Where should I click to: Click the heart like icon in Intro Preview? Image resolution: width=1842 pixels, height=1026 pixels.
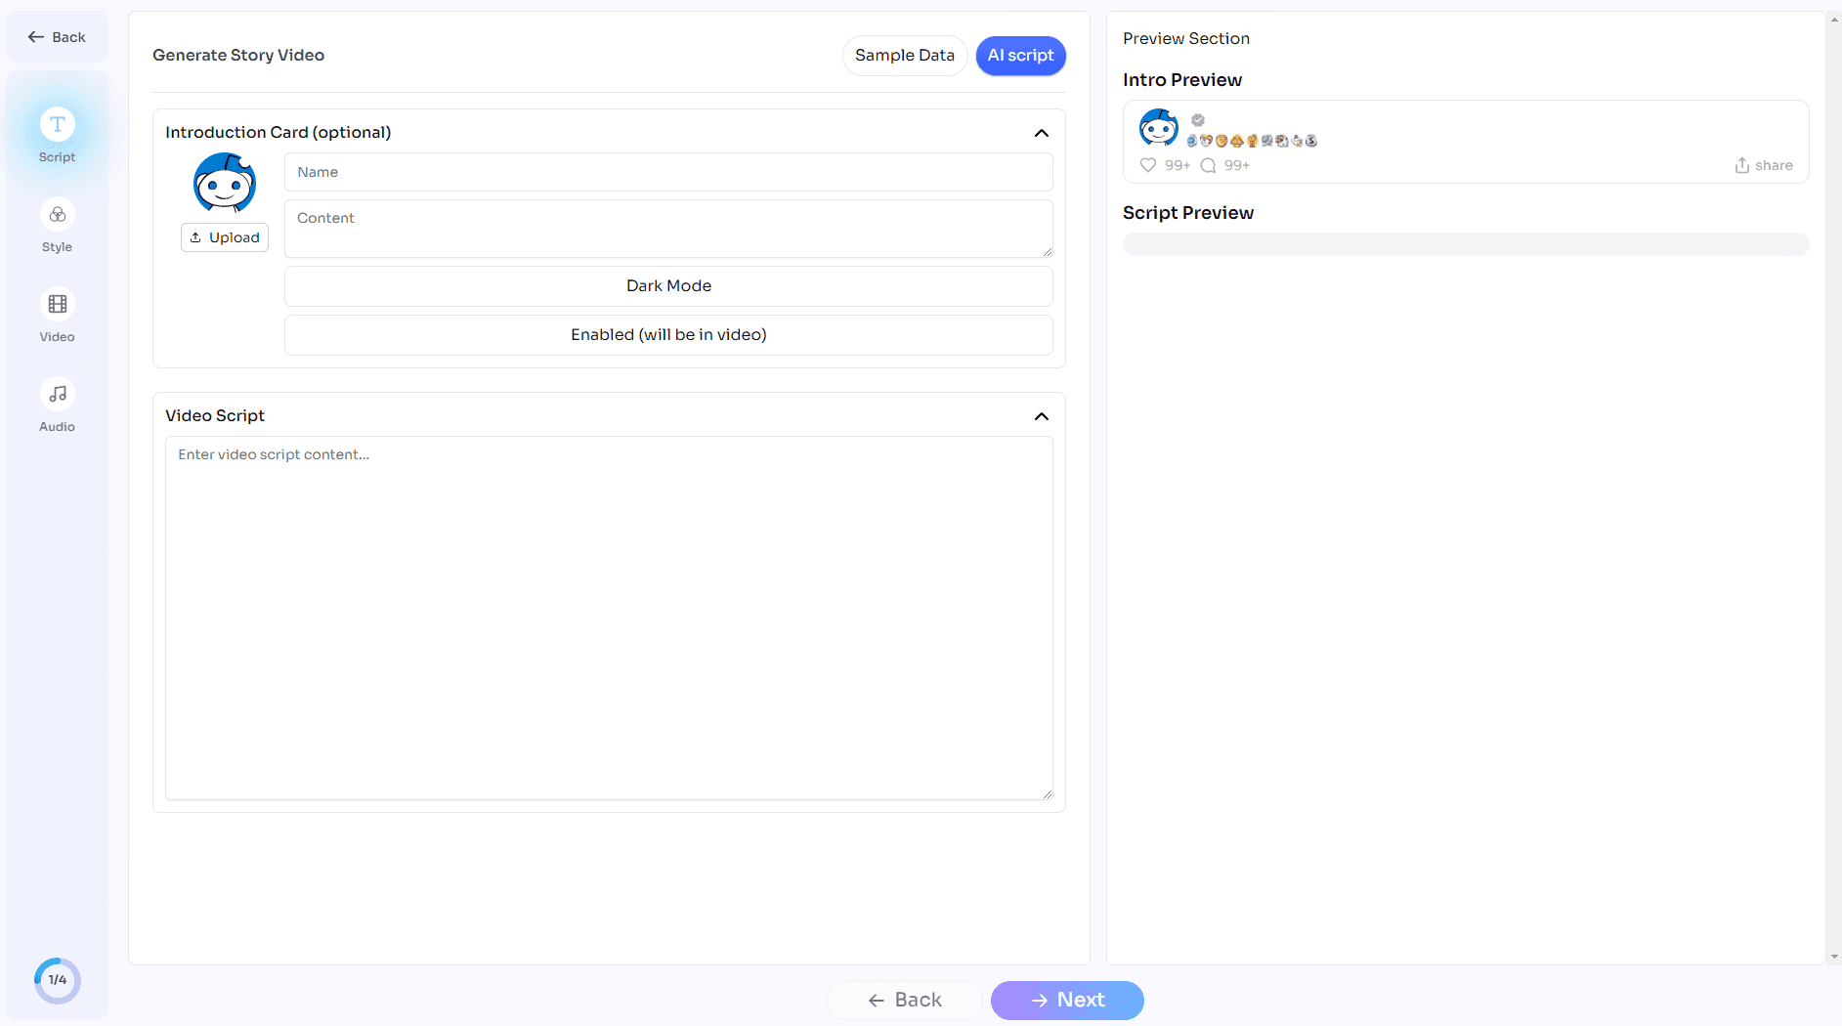tap(1148, 165)
